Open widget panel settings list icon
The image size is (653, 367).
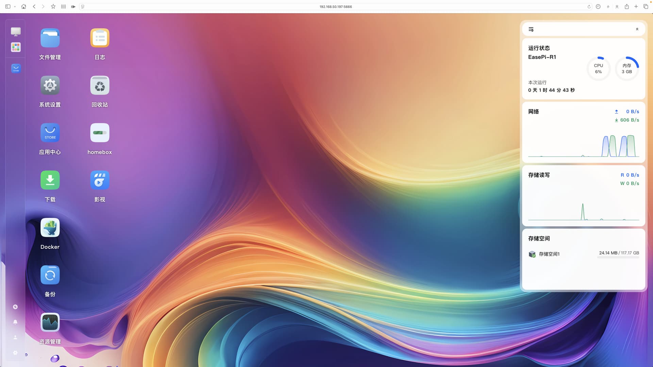tap(531, 29)
